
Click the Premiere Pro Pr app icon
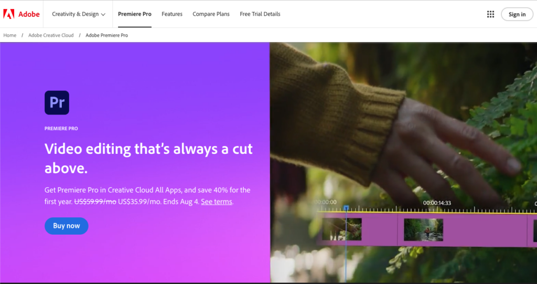(57, 102)
